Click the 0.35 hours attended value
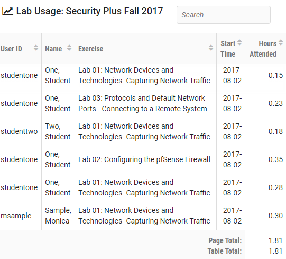Screen dimensions: 286x259 click(x=275, y=159)
